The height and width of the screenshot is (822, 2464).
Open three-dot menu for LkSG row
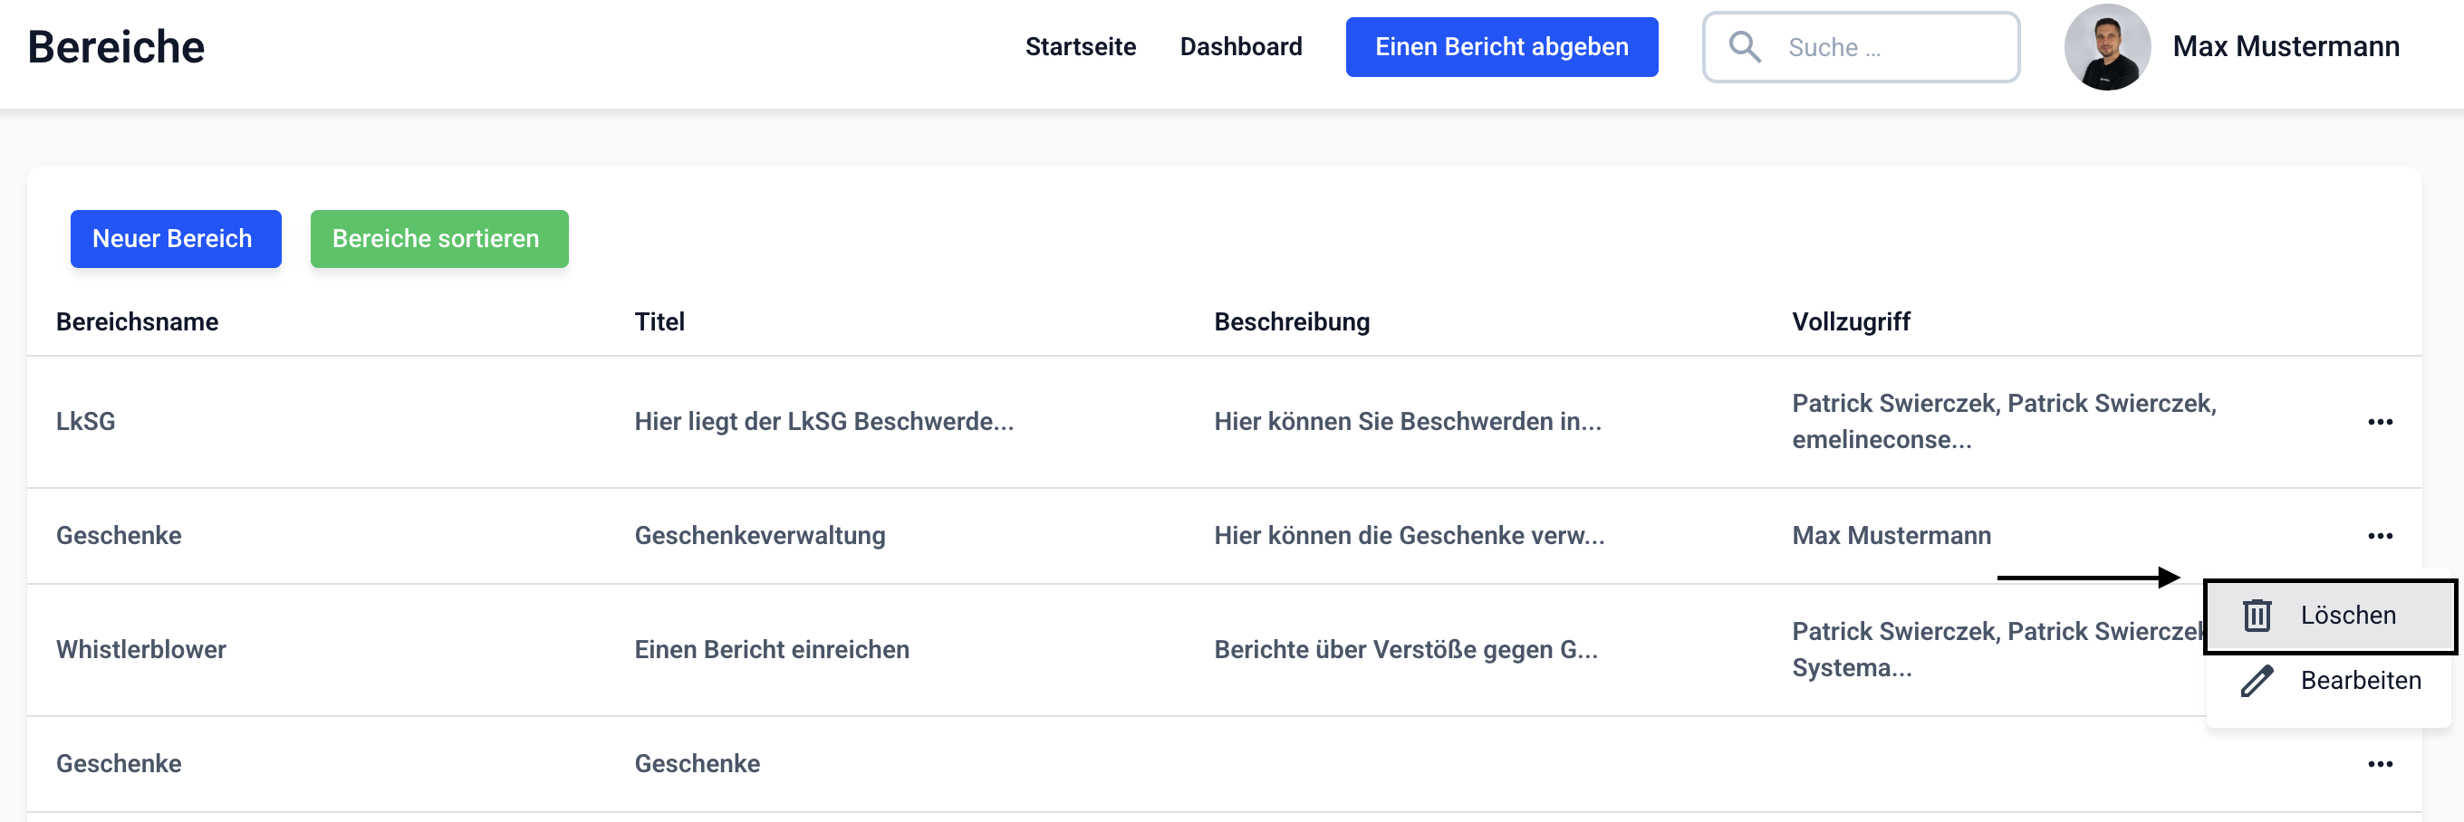click(x=2379, y=422)
